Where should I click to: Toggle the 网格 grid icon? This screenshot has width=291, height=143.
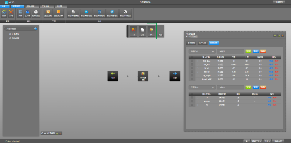click(20, 12)
